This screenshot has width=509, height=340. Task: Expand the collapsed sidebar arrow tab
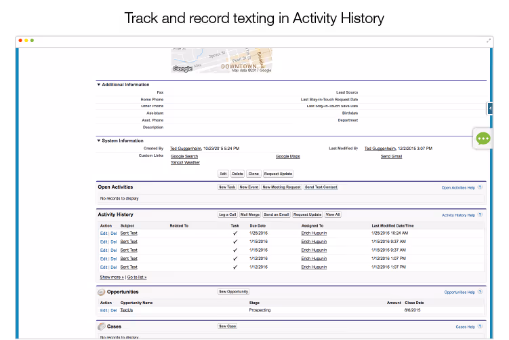pos(490,108)
